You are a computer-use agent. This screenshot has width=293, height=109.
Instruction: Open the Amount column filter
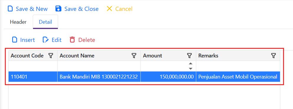[x=189, y=55]
